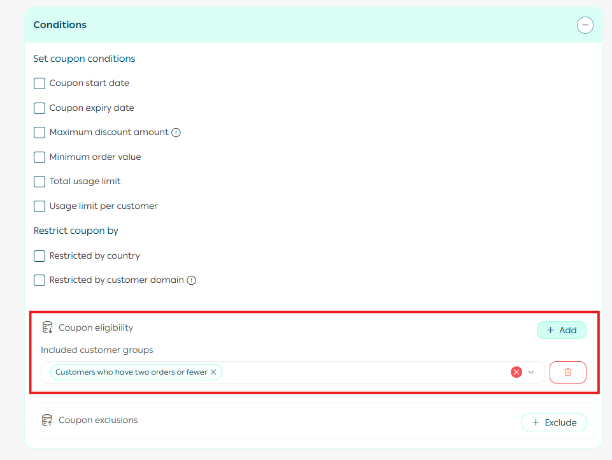Clear all selected customer groups
Viewport: 612px width, 460px height.
[516, 372]
